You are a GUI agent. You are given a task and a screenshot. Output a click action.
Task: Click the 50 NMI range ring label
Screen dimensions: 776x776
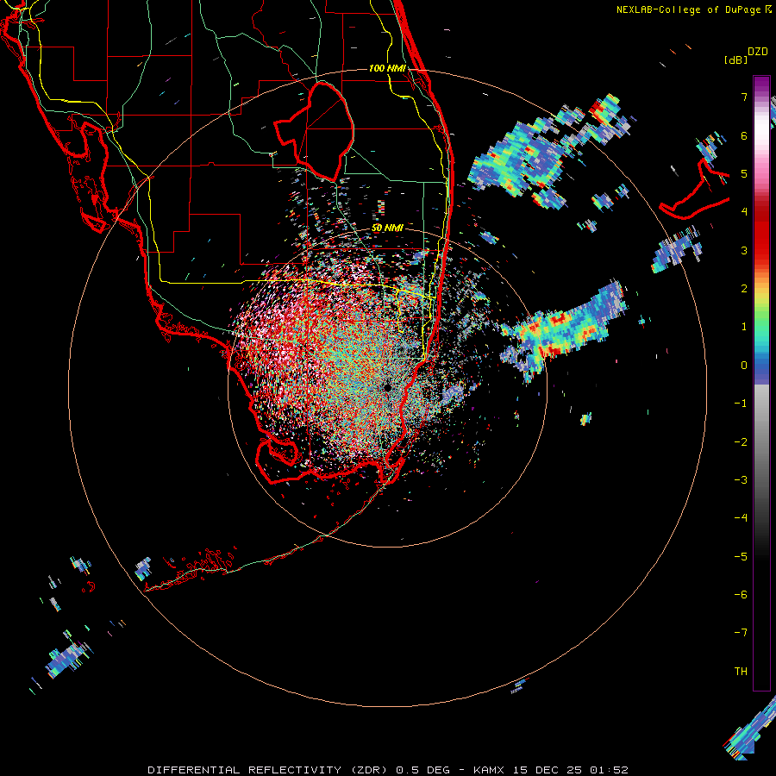click(387, 228)
